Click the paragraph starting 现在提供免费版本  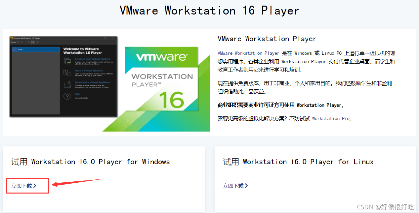click(x=305, y=88)
